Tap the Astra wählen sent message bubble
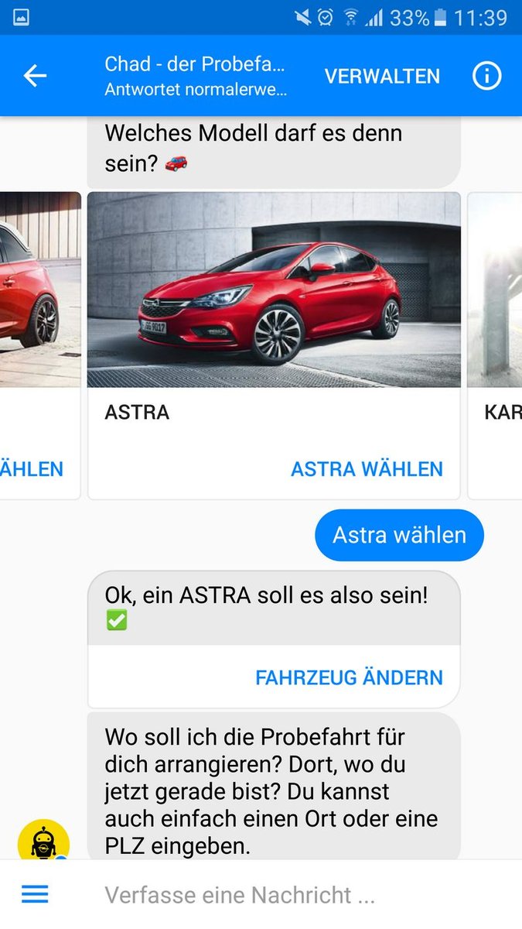The width and height of the screenshot is (522, 929). pyautogui.click(x=399, y=535)
